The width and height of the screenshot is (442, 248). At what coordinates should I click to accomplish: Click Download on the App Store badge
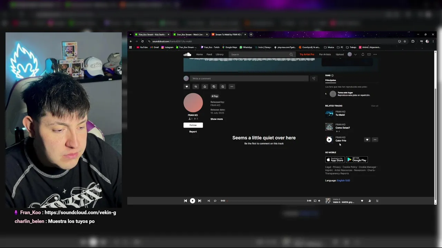tap(335, 160)
